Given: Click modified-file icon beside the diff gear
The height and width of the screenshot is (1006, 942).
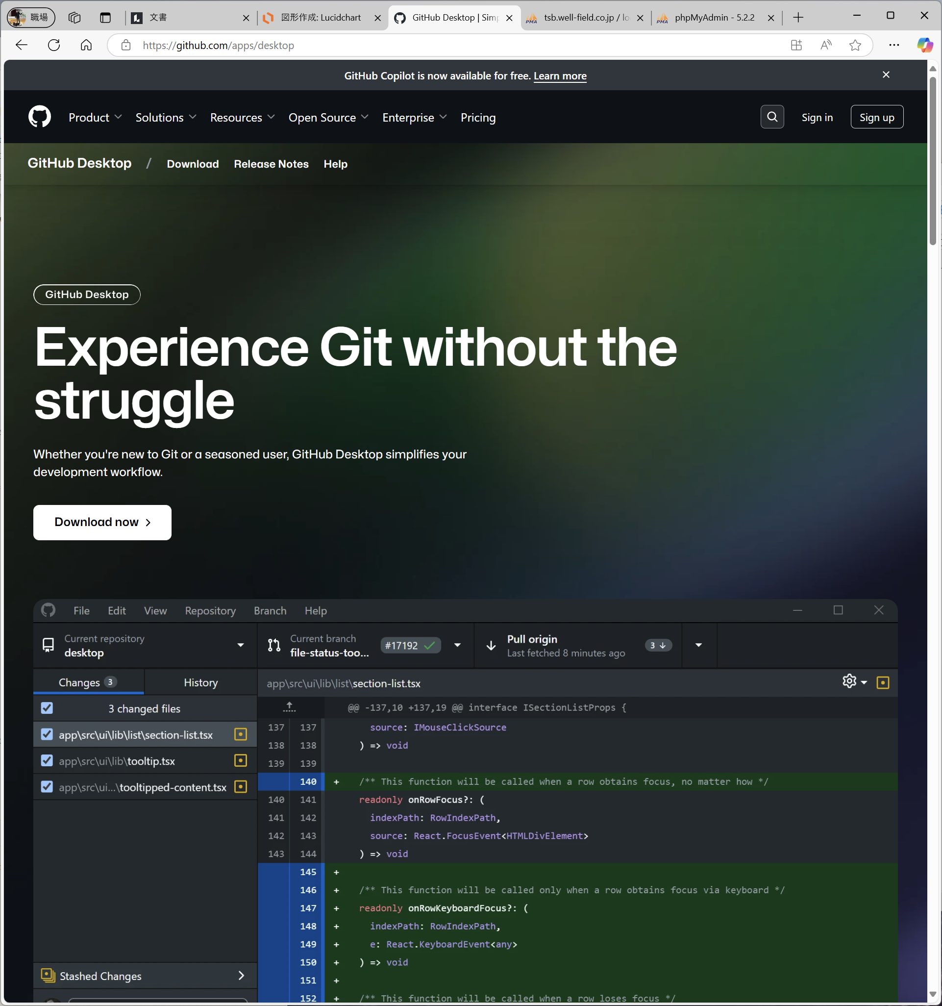Looking at the screenshot, I should pyautogui.click(x=883, y=682).
